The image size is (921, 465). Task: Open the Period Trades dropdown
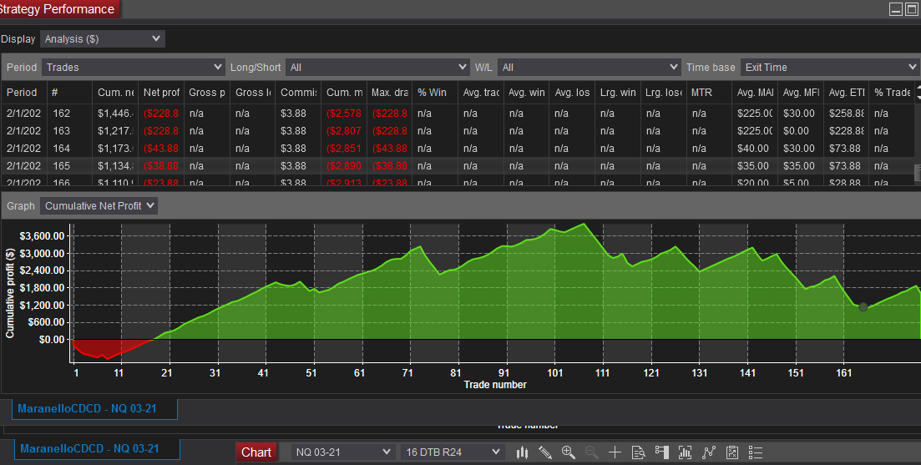pyautogui.click(x=134, y=68)
